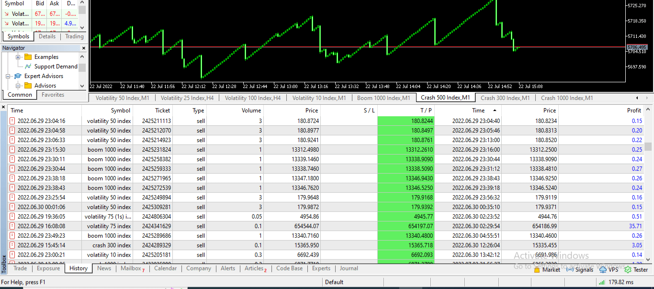Collapse the Advisors folder node
Viewport: 654px width, 289px height.
point(18,86)
